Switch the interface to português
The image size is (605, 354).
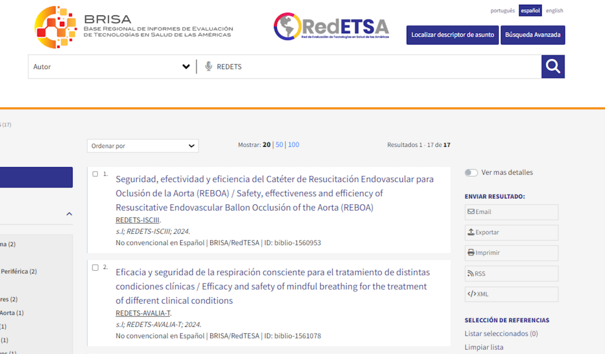click(502, 10)
